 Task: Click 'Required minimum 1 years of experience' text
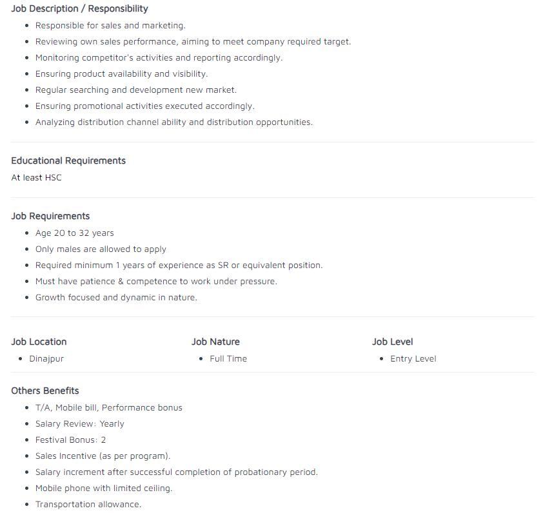(x=179, y=265)
